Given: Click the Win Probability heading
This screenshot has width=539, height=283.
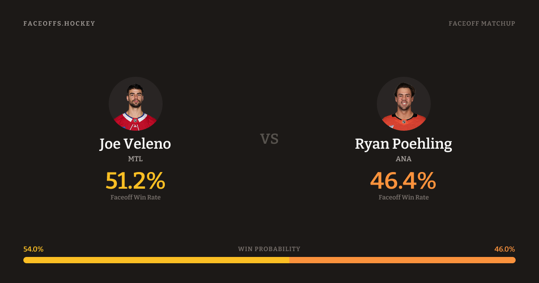Looking at the screenshot, I should pyautogui.click(x=269, y=249).
